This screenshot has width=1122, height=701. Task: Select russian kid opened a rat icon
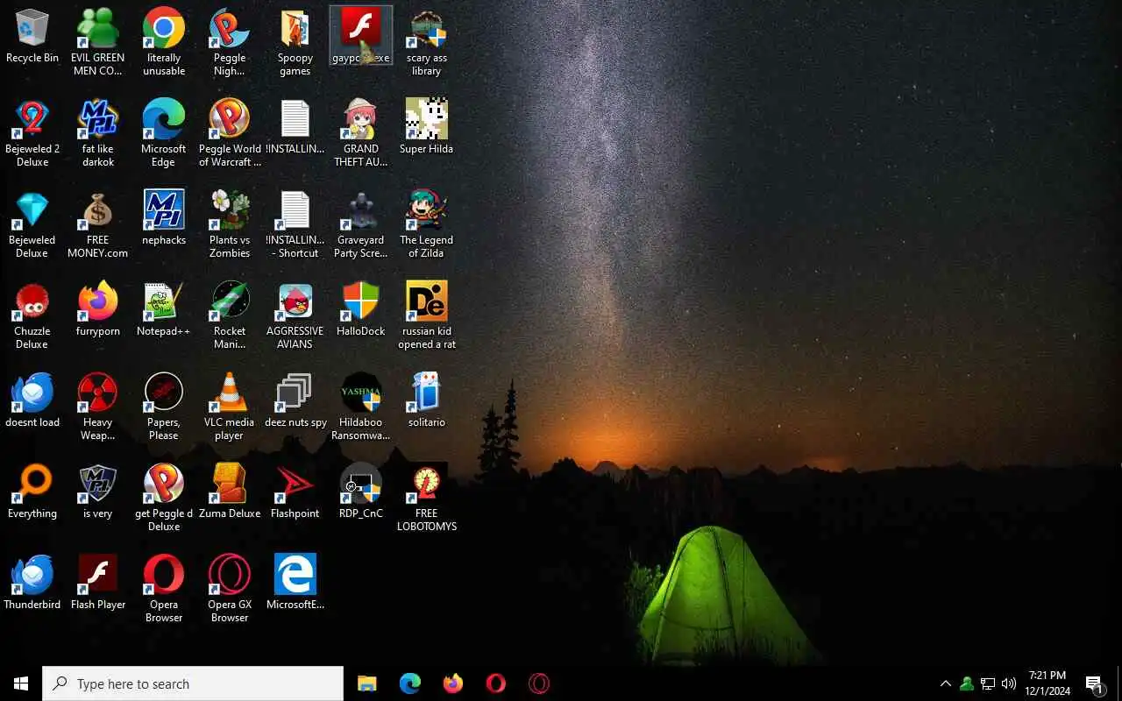tap(427, 315)
